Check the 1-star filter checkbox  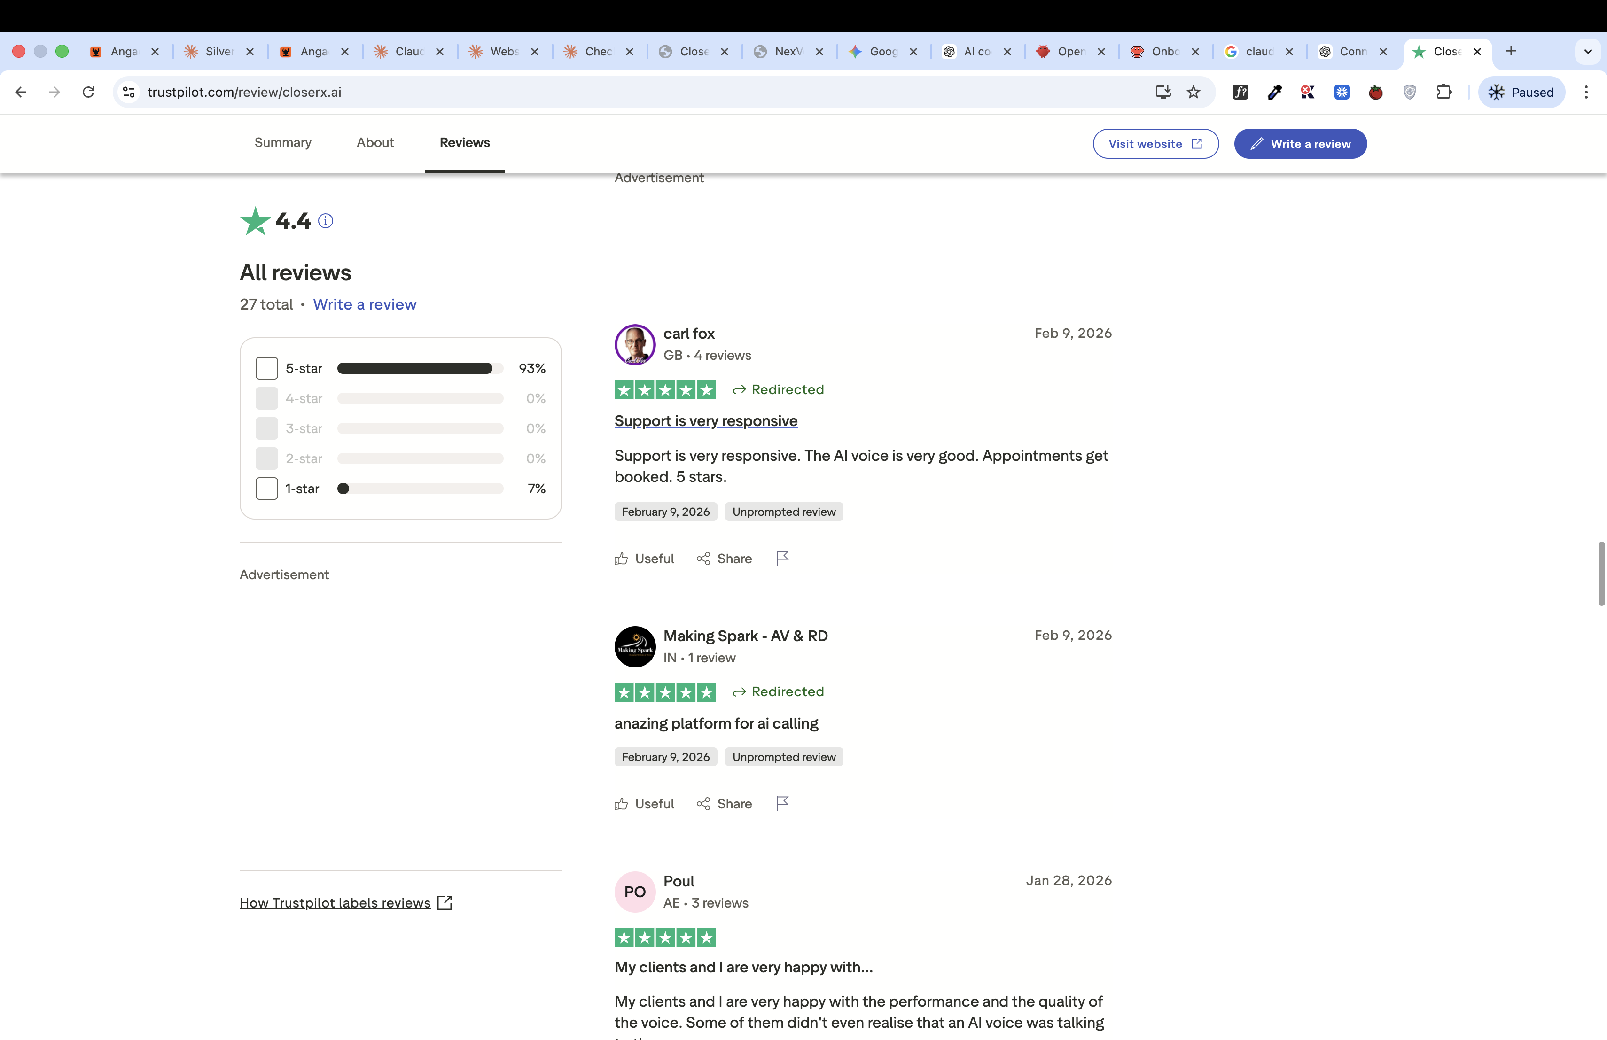[267, 489]
